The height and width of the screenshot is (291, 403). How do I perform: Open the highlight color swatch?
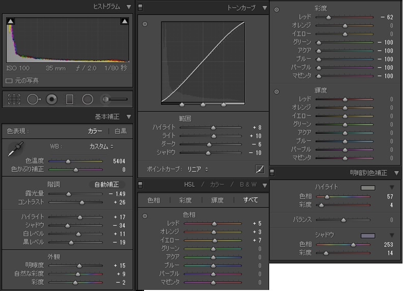(x=368, y=188)
